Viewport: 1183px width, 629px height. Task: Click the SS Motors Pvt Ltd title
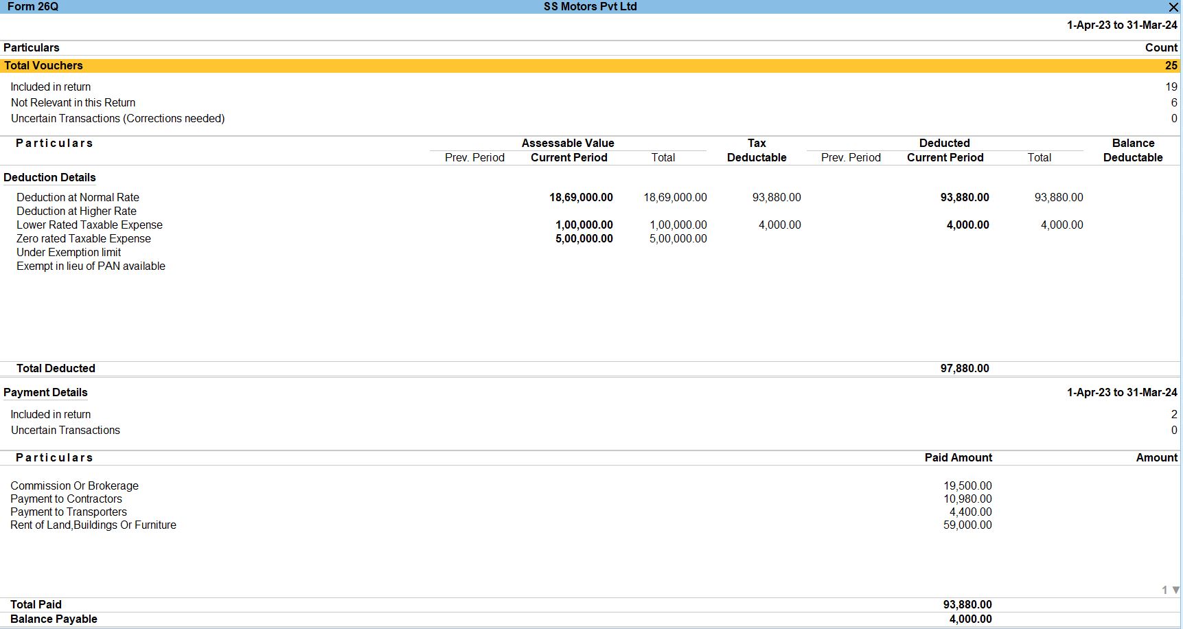590,6
